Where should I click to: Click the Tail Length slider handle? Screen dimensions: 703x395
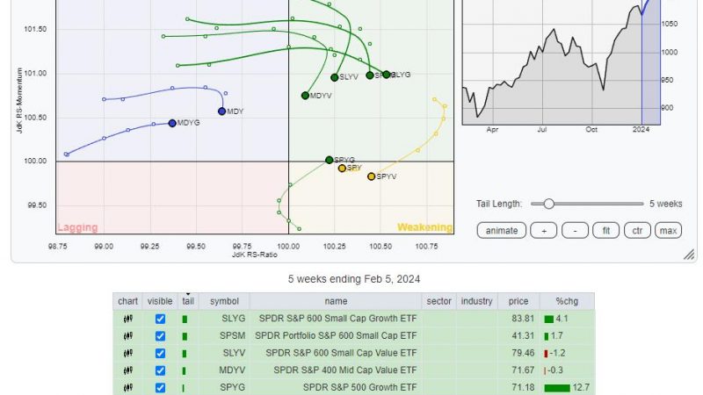[548, 204]
